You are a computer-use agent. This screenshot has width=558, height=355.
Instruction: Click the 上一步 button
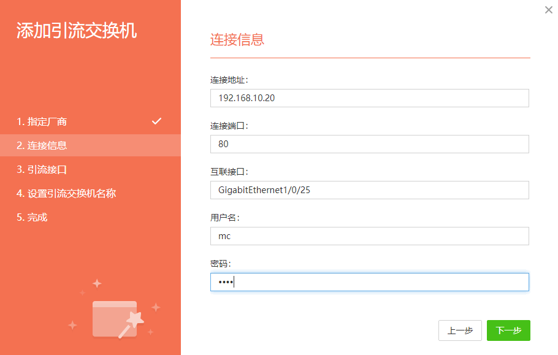[x=460, y=330]
